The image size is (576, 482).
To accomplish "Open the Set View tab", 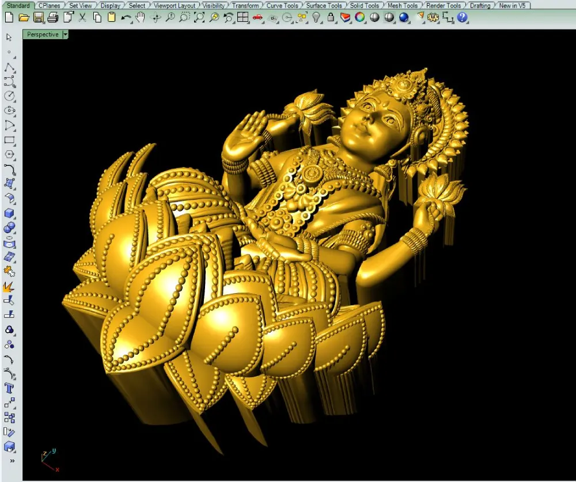I will click(x=81, y=6).
